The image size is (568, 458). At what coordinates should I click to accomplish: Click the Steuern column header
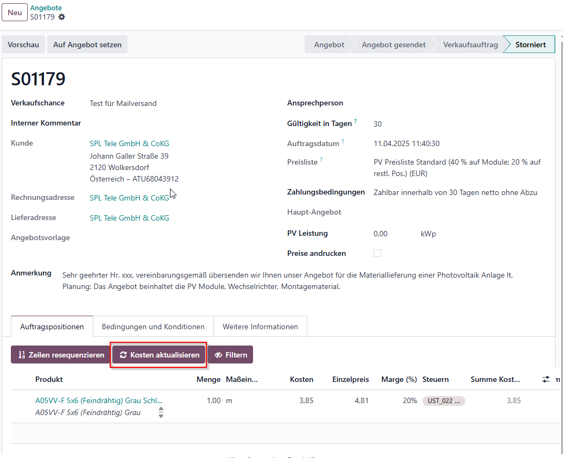(x=436, y=379)
